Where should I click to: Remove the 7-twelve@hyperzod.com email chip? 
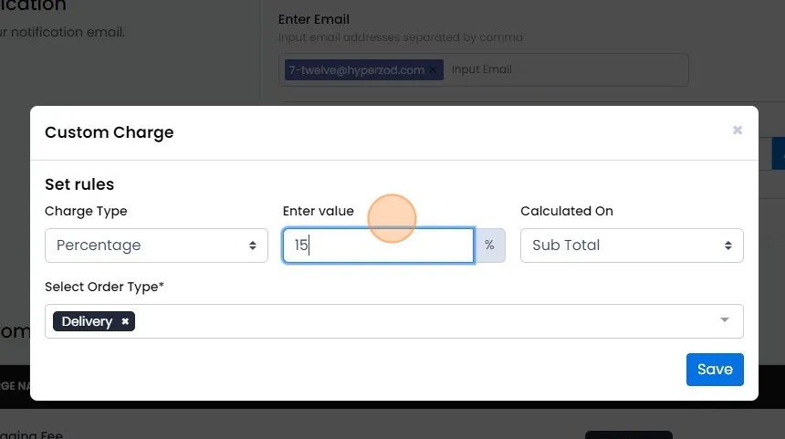click(x=434, y=69)
